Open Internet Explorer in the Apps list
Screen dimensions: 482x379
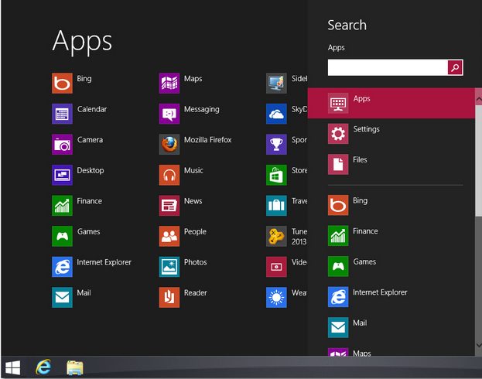coord(62,267)
